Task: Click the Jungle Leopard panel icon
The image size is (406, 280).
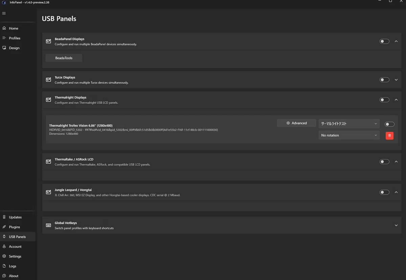Action: [48, 192]
